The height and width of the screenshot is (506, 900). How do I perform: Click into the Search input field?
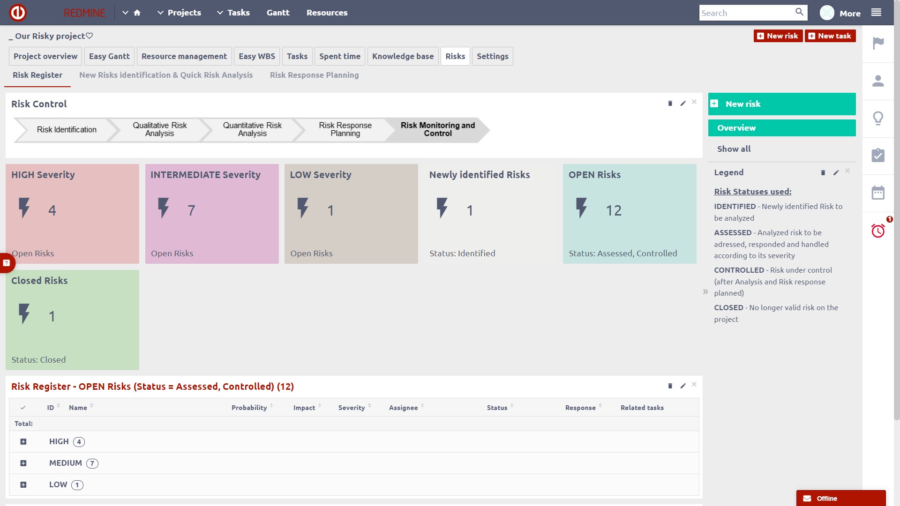[x=746, y=13]
